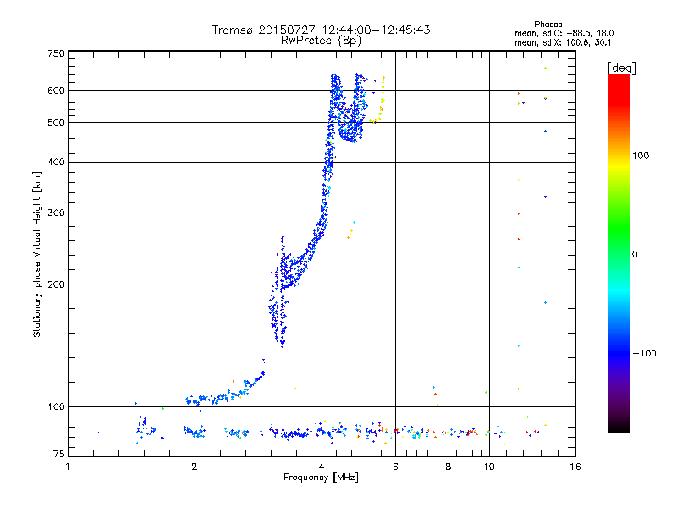Click y-axis tick label '300'
The image size is (677, 508).
coord(57,213)
